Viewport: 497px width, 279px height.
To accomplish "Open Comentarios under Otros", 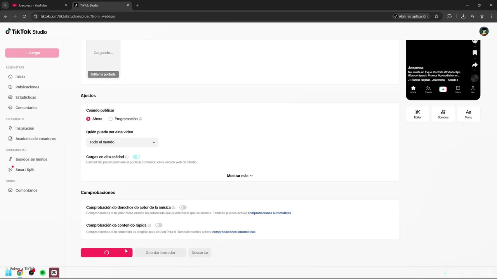I will (26, 190).
